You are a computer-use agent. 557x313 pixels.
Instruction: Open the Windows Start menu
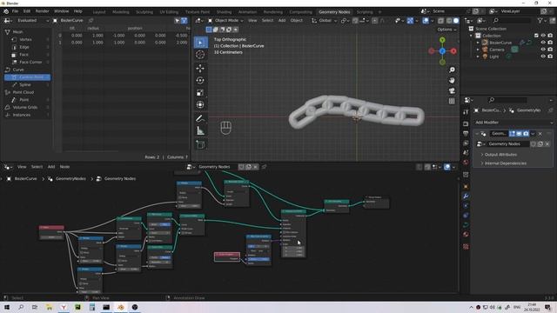[7, 307]
